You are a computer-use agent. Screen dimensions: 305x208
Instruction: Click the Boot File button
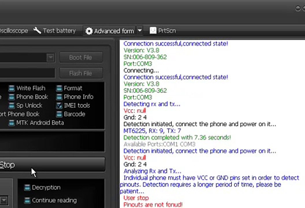[81, 57]
